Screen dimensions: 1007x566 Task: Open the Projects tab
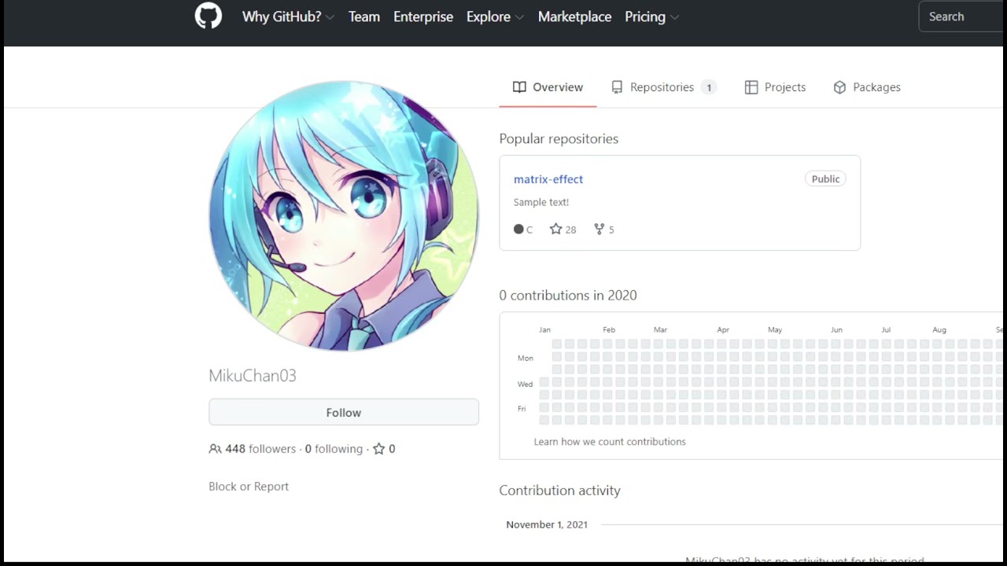775,87
